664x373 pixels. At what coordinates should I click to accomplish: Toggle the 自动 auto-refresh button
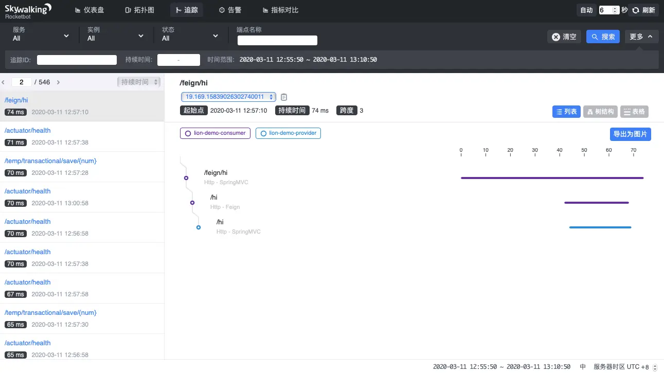pyautogui.click(x=586, y=10)
